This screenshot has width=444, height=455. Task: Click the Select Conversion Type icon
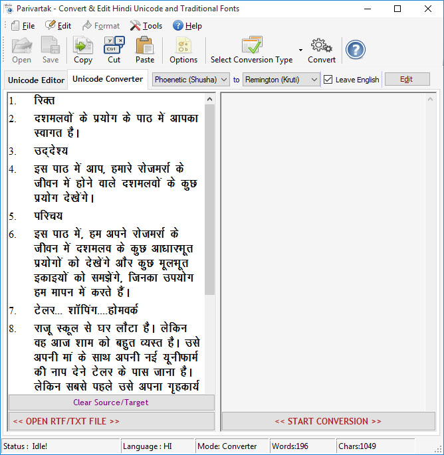(252, 45)
